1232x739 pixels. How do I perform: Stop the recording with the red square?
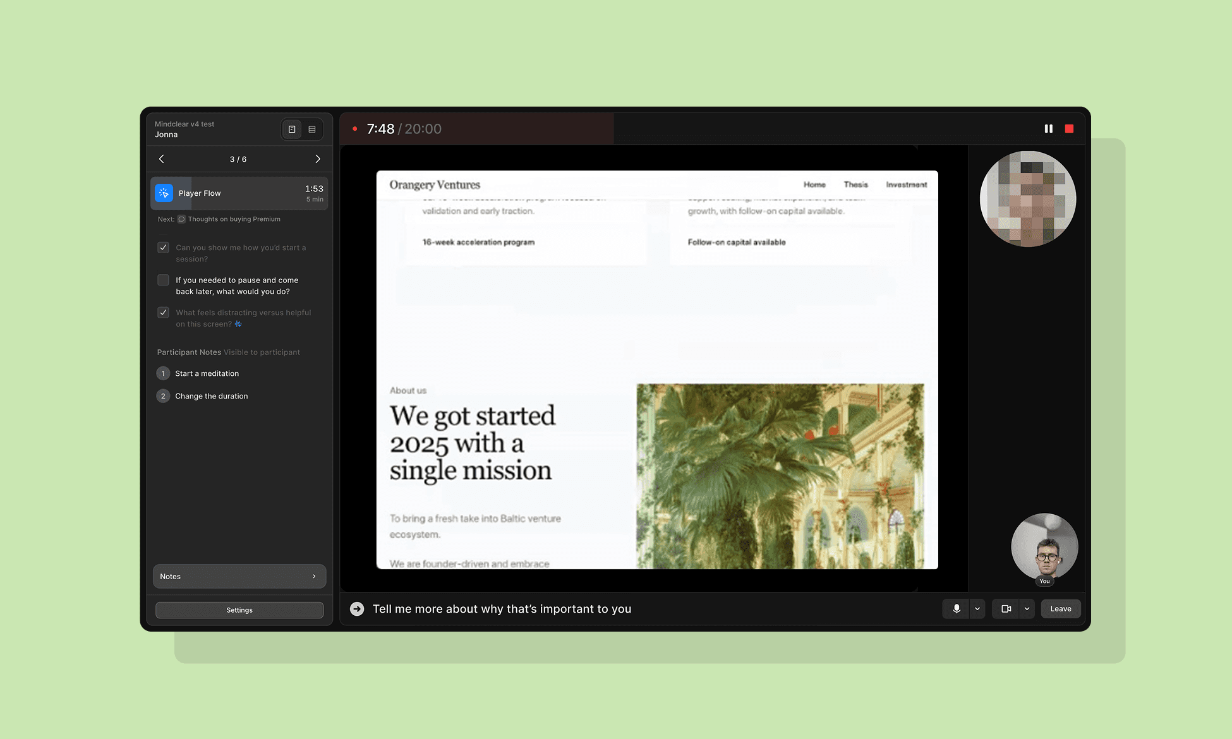coord(1069,129)
